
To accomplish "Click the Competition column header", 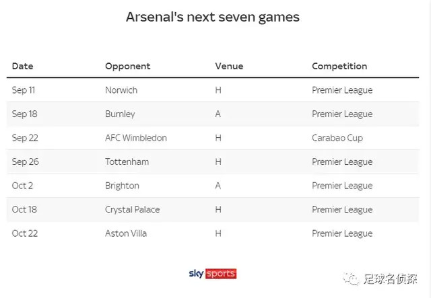I will (339, 66).
